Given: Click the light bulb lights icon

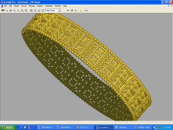Looking at the screenshot, I should coord(81,10).
